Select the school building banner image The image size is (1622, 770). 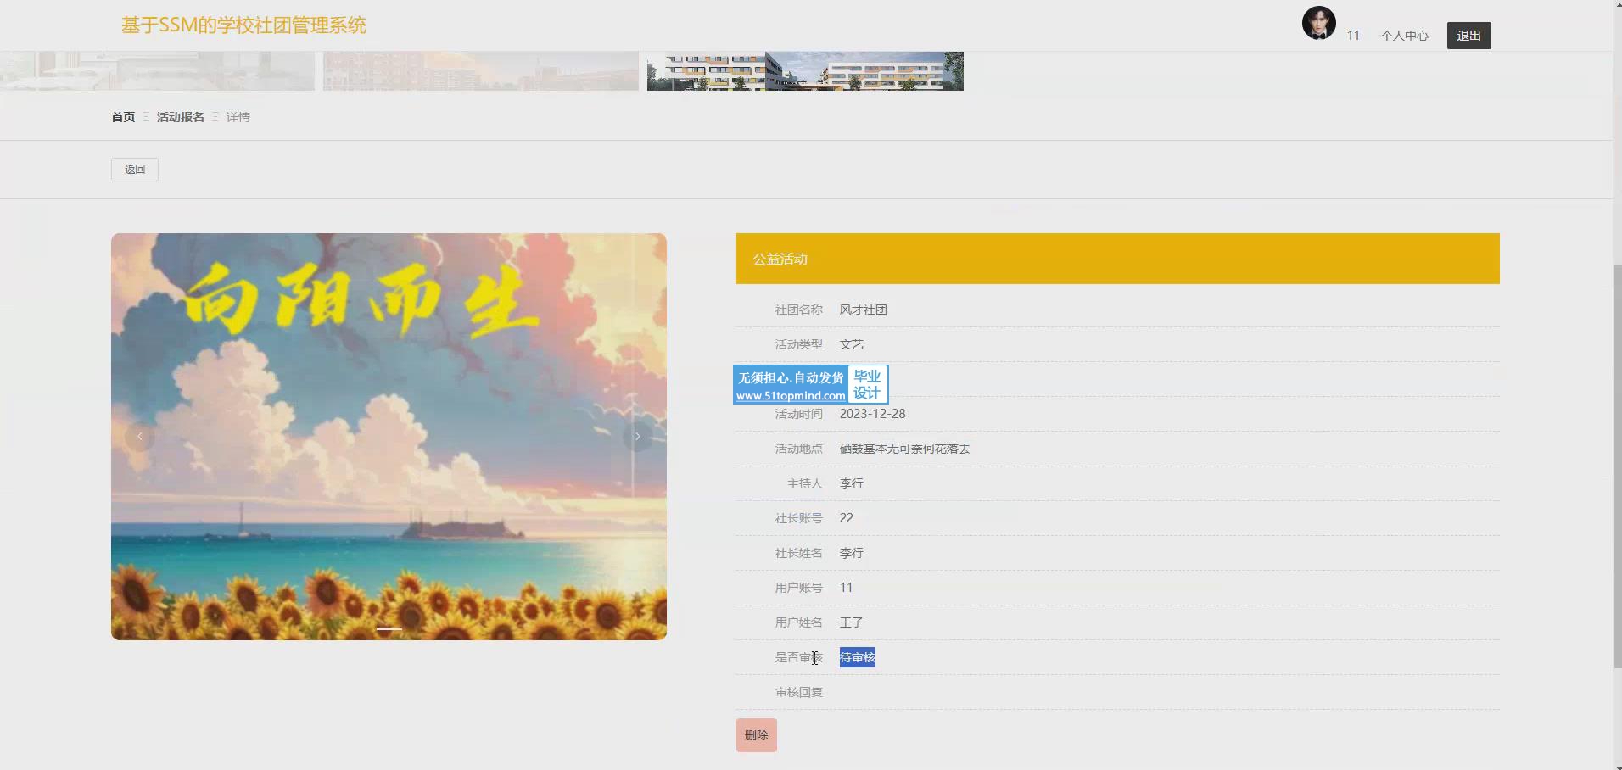[804, 71]
